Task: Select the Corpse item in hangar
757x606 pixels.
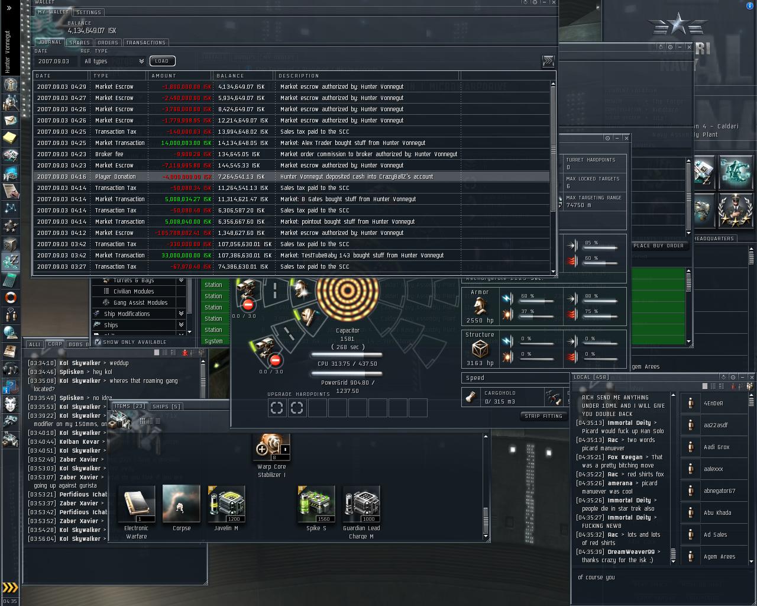Action: (181, 508)
